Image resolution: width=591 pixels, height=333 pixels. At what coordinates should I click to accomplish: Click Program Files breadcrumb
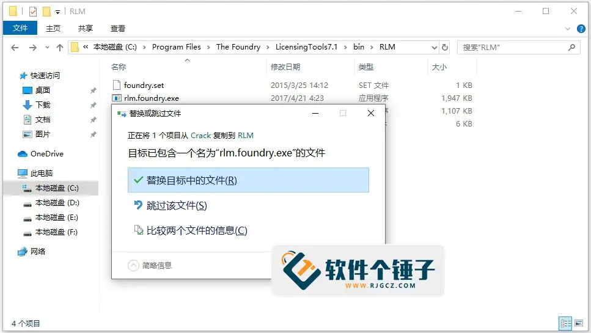point(177,47)
